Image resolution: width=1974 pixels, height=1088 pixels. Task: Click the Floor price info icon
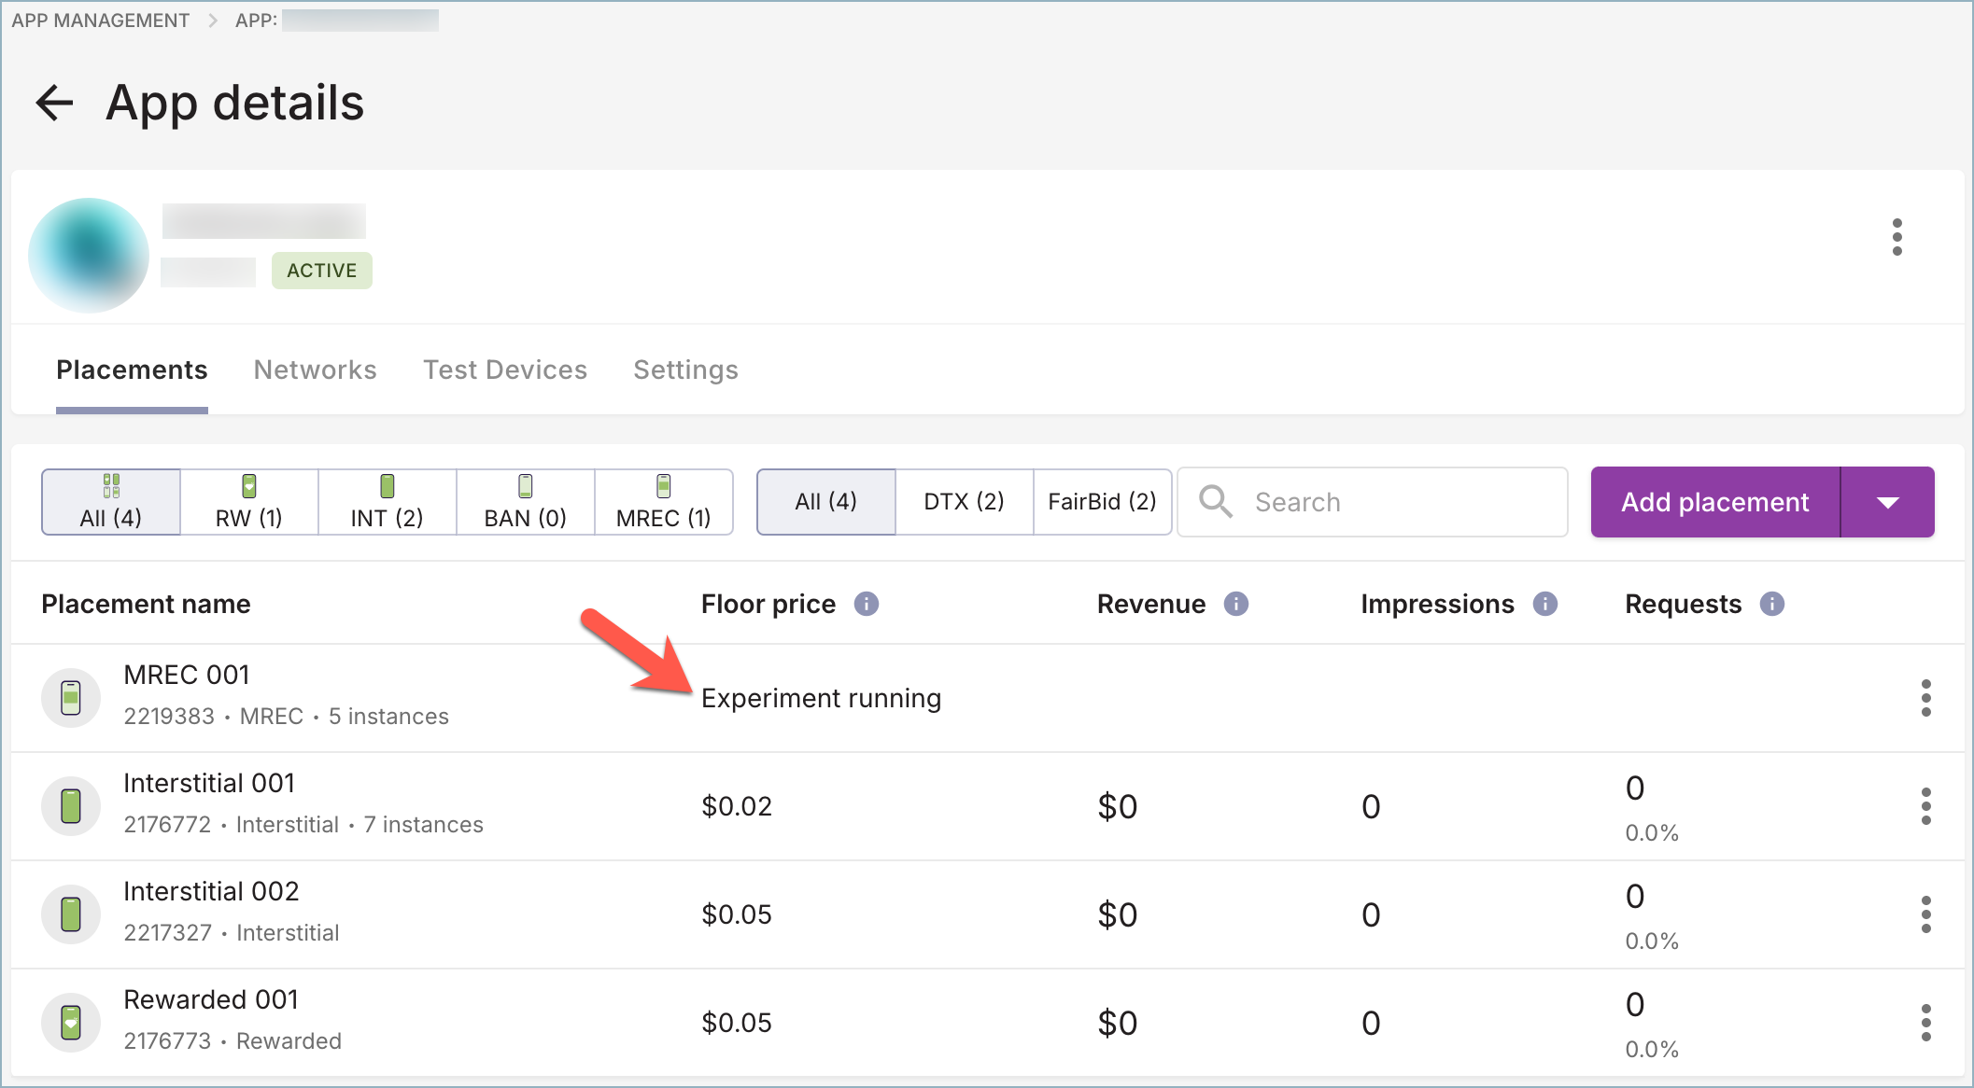click(x=866, y=604)
